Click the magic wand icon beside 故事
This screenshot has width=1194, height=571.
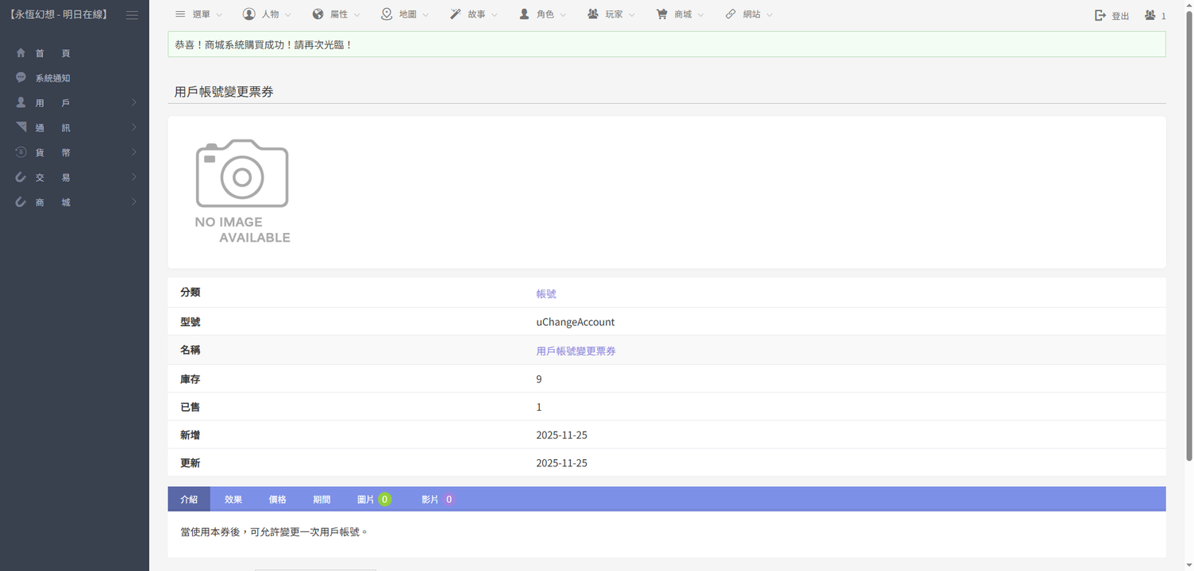[x=455, y=14]
